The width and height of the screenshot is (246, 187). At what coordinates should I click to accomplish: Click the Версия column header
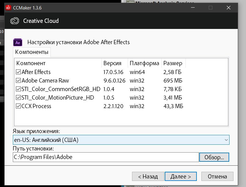[115, 63]
